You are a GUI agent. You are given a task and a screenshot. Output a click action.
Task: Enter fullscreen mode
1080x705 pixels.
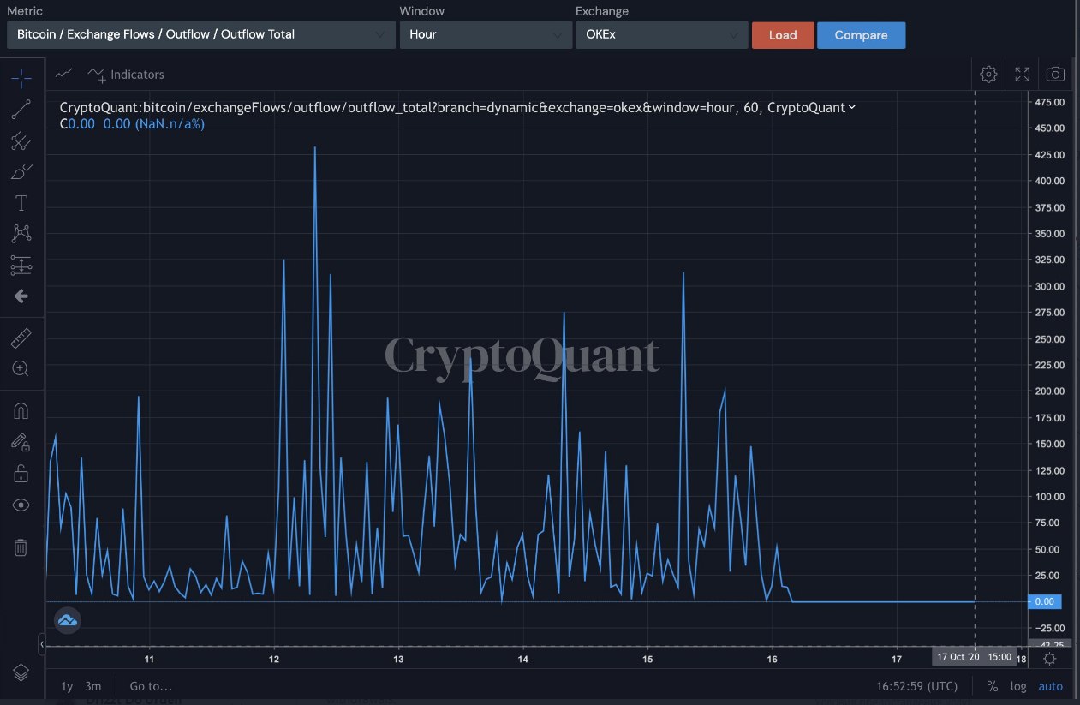(x=1022, y=75)
